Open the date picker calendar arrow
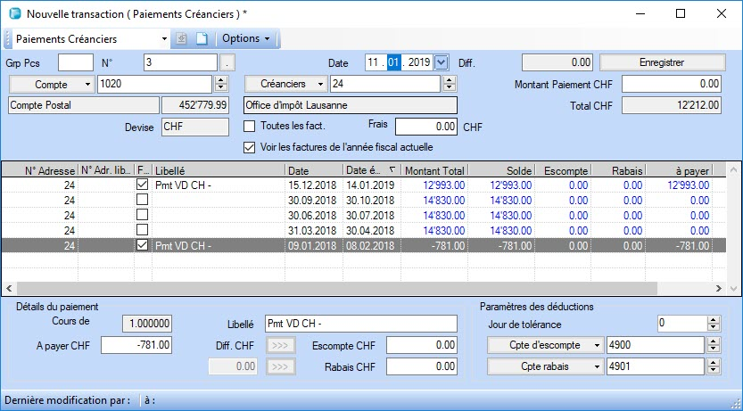 pyautogui.click(x=442, y=62)
